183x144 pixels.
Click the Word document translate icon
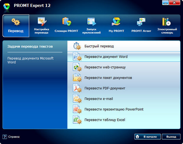coord(77,57)
